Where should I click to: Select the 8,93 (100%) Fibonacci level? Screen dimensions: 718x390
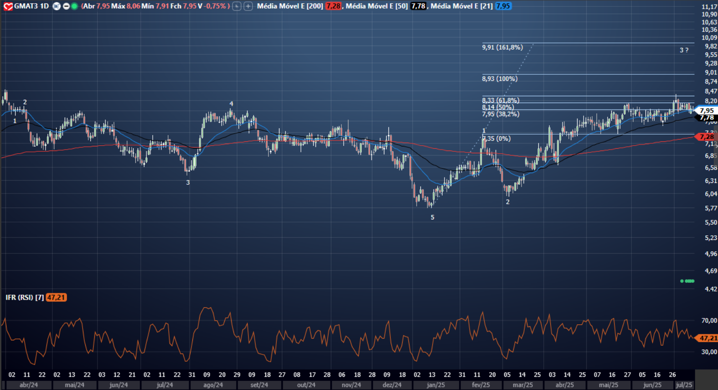[500, 79]
